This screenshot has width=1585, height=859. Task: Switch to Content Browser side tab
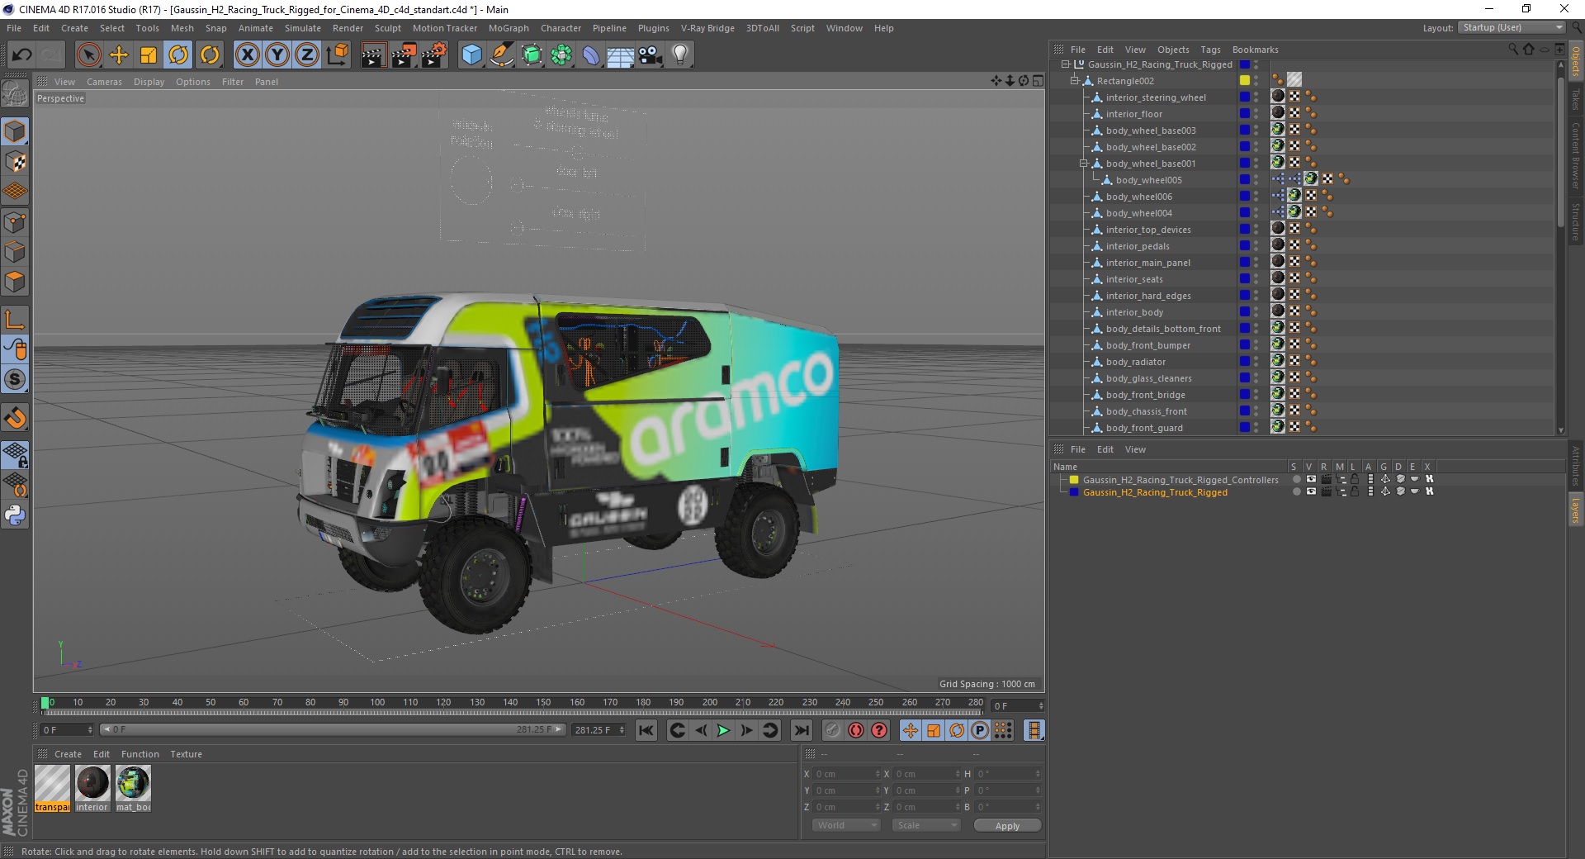[1575, 155]
